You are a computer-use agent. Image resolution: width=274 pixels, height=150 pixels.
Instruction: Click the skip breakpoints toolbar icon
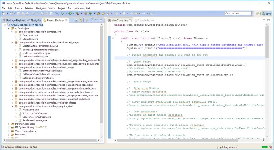click(57, 13)
